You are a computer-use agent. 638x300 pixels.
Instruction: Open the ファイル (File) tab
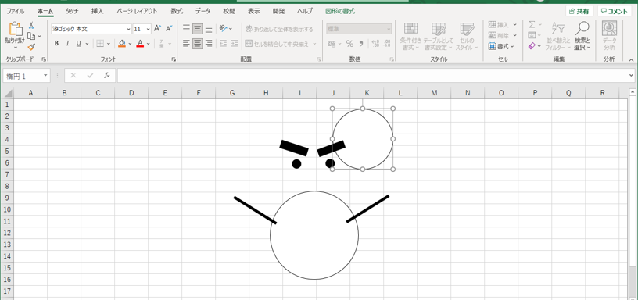pyautogui.click(x=15, y=11)
